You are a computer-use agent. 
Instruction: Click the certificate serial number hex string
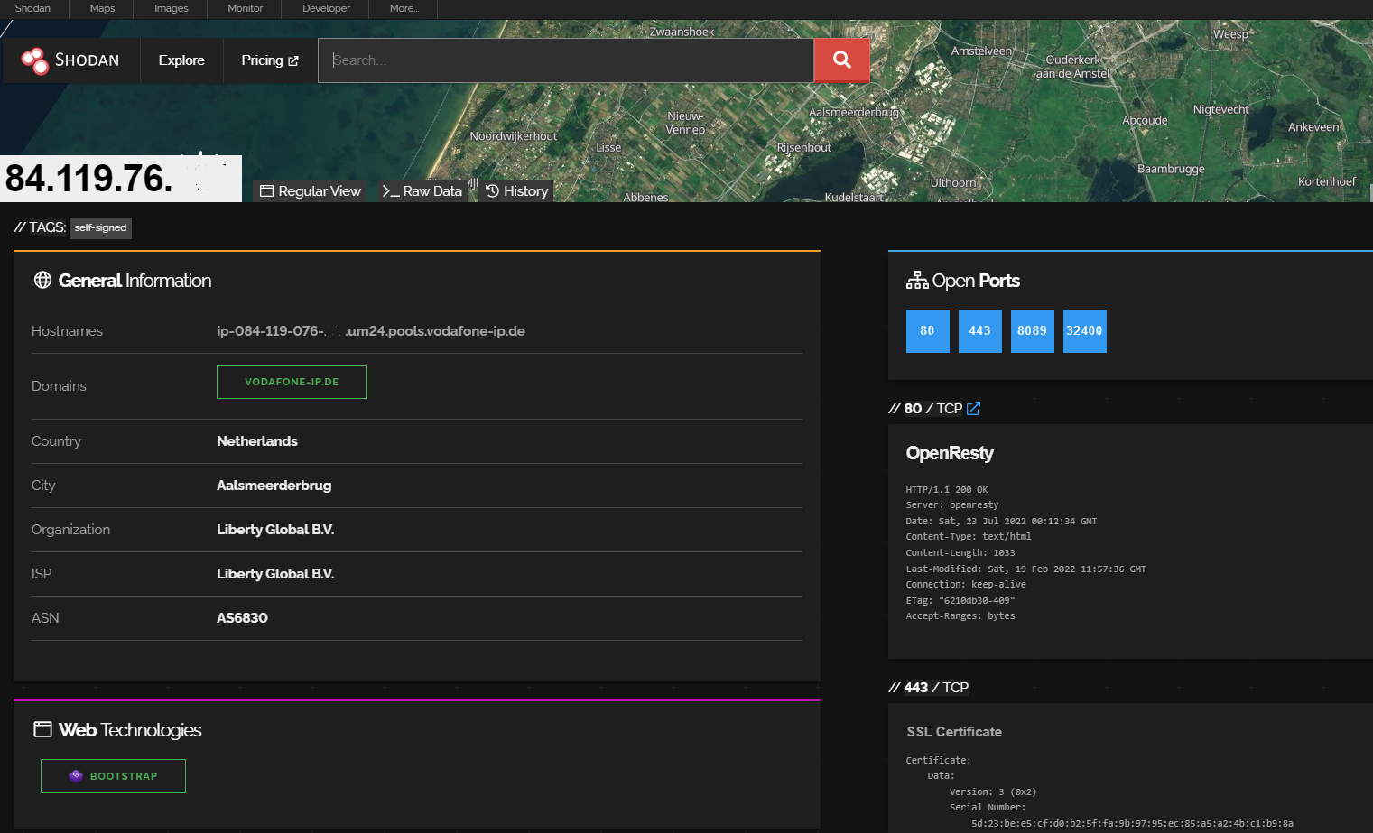click(1132, 824)
